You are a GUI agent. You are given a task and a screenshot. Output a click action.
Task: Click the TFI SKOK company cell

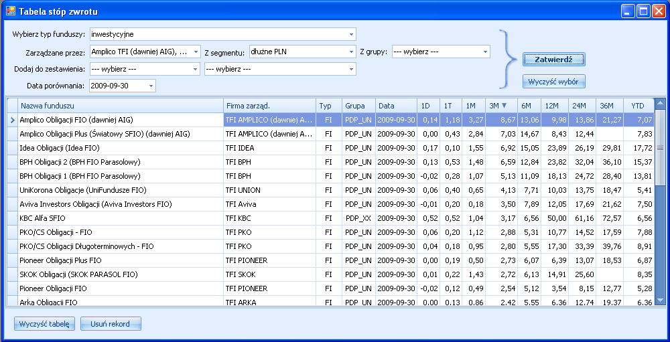269,275
